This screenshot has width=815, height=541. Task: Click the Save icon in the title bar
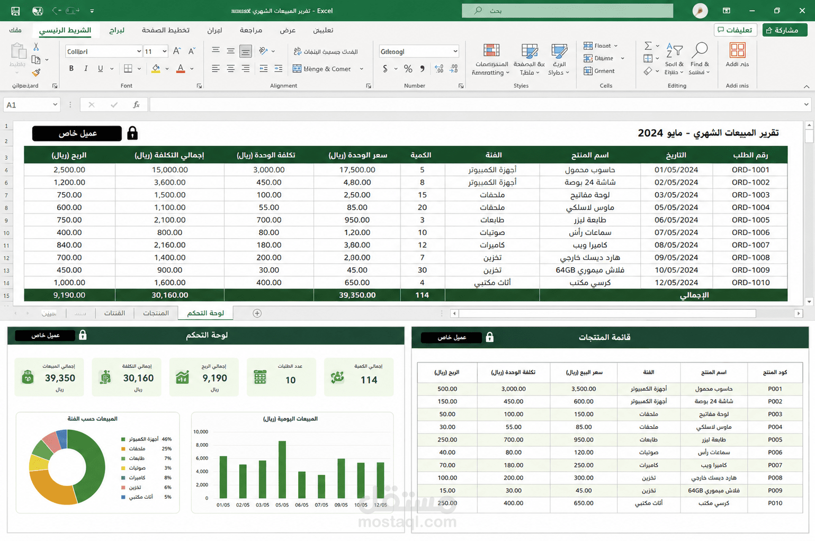coord(15,11)
